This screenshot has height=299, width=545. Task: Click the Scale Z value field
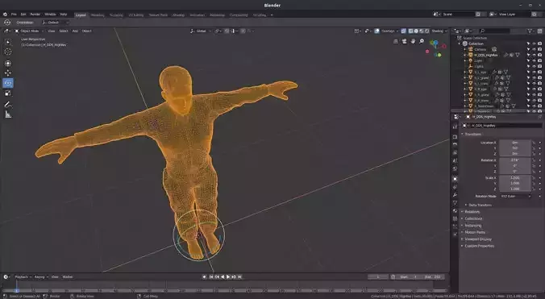(x=515, y=189)
